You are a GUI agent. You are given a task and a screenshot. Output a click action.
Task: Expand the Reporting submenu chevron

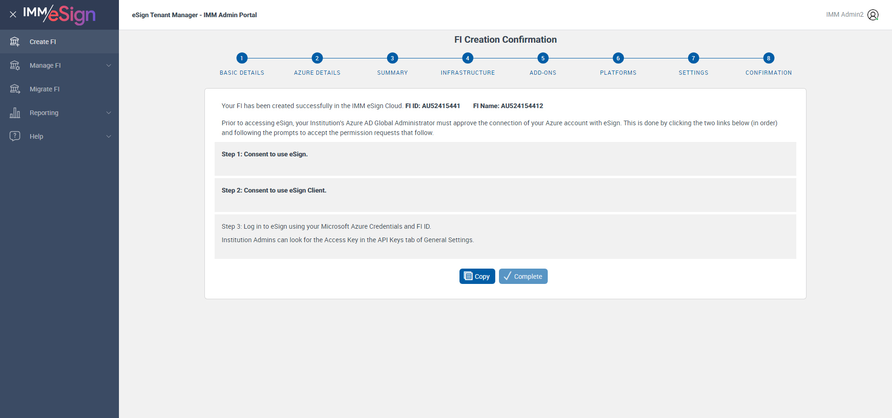(x=109, y=113)
